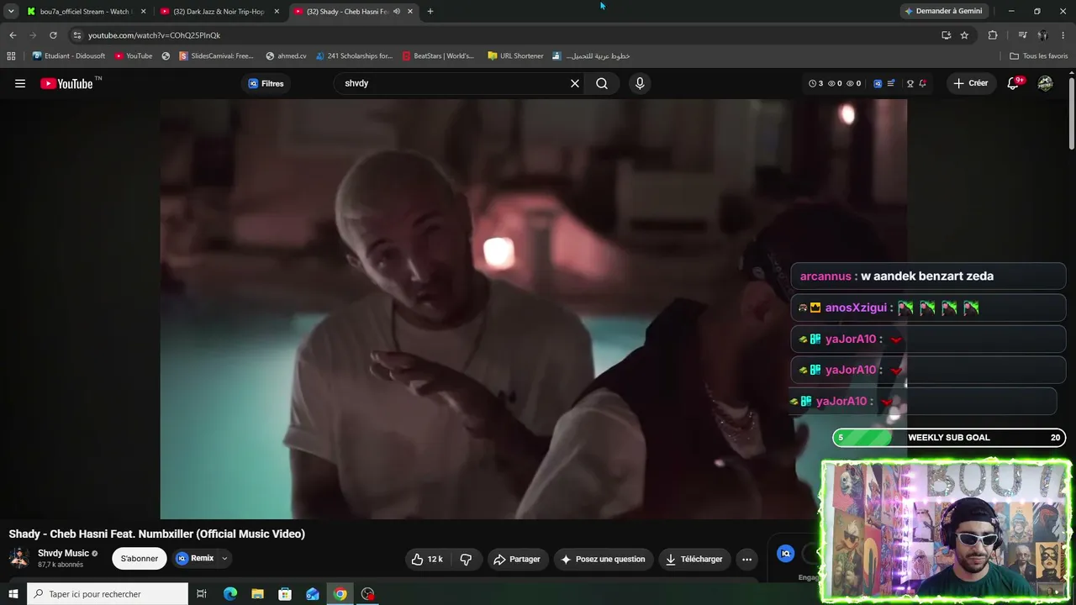Open a new browser tab
Viewport: 1076px width, 605px height.
[430, 12]
